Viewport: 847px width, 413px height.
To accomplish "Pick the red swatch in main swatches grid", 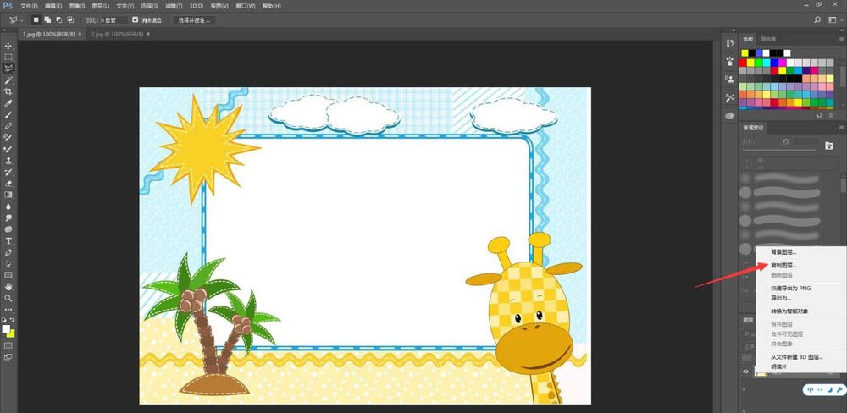I will [743, 63].
